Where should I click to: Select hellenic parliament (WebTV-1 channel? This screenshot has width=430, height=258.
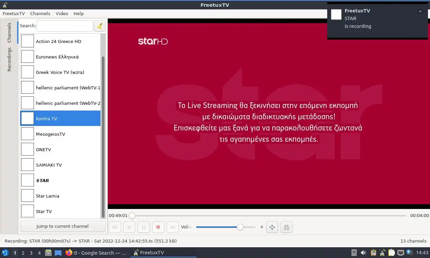tap(60, 88)
